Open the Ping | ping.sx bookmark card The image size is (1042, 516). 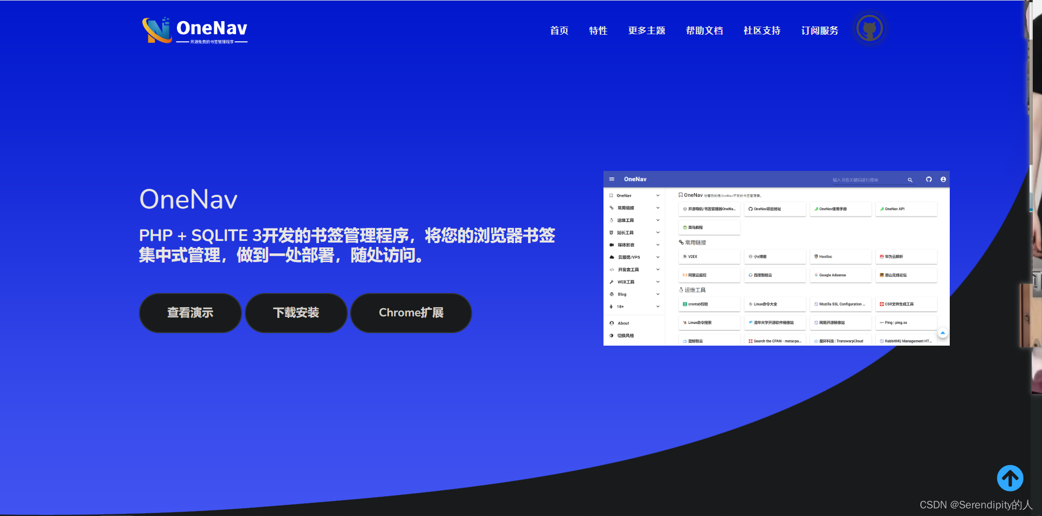pyautogui.click(x=906, y=323)
